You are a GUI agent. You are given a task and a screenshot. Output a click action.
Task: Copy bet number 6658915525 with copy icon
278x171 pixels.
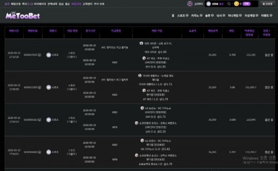[x=40, y=55]
